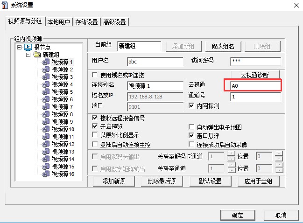Uncheck 接收远程报警信号 option
The height and width of the screenshot is (223, 303).
[x=95, y=118]
